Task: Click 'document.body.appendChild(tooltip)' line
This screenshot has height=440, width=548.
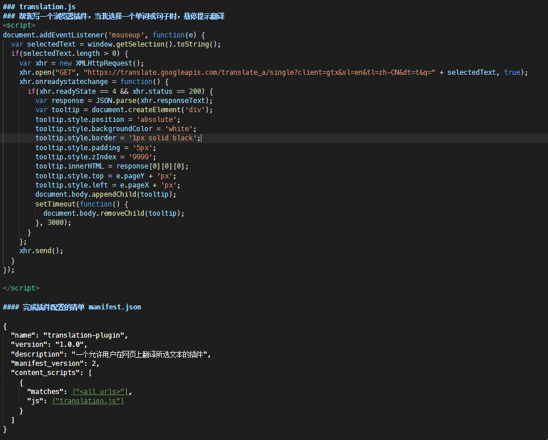Action: tap(105, 194)
